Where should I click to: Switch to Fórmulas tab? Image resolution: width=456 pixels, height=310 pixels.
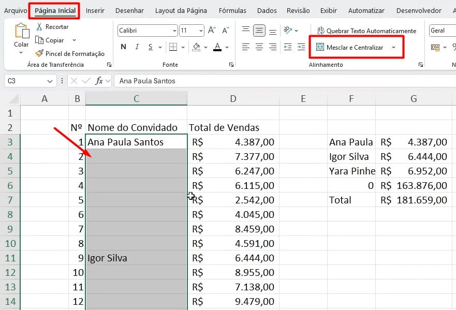click(232, 11)
